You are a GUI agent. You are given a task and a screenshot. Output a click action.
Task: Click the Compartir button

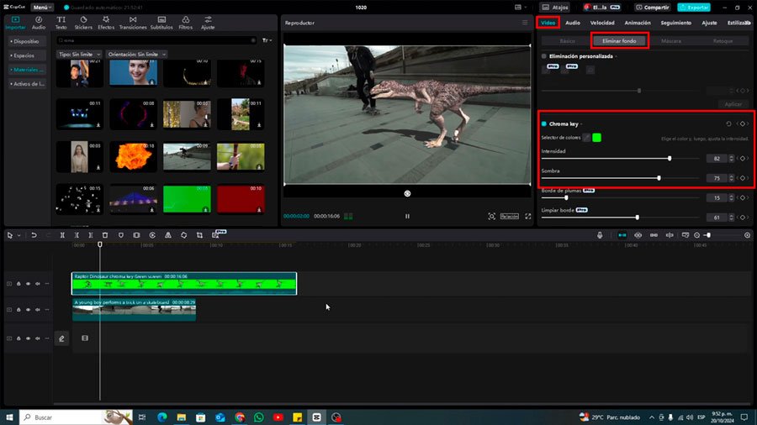click(x=652, y=8)
